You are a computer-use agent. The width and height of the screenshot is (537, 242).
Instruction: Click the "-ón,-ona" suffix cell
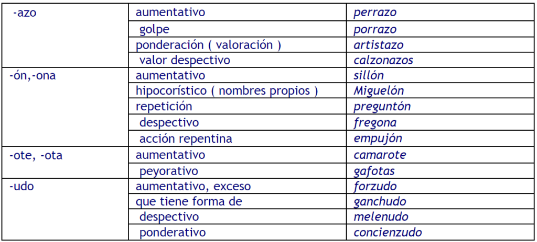click(32, 75)
